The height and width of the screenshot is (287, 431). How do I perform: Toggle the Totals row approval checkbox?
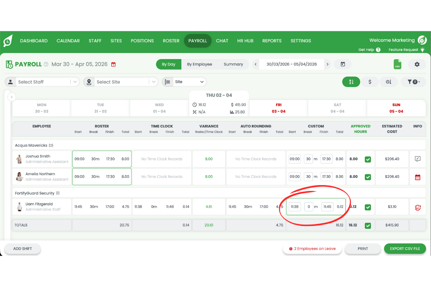pyautogui.click(x=368, y=226)
